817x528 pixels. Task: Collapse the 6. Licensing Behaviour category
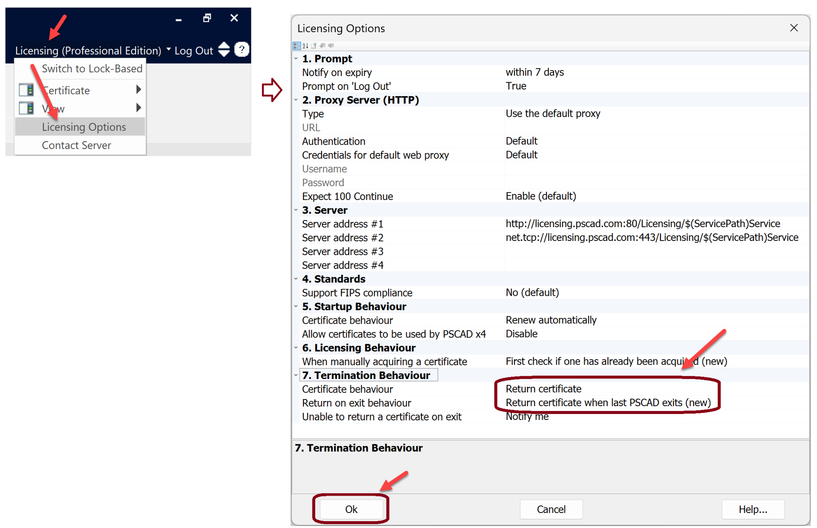(296, 348)
